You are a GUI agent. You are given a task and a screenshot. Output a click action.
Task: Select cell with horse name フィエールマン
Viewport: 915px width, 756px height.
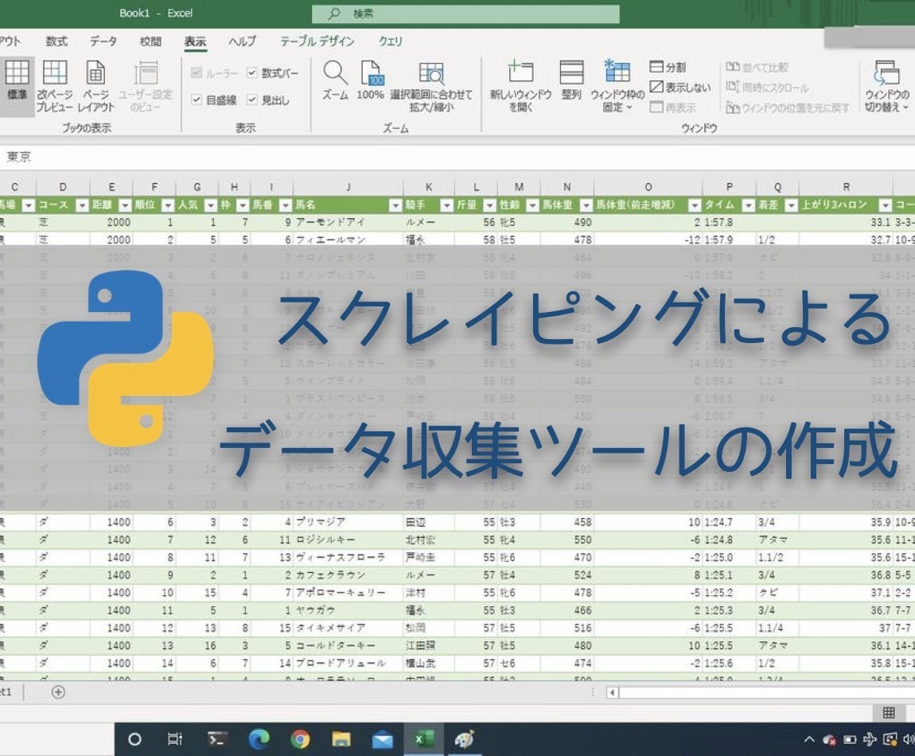tap(348, 240)
